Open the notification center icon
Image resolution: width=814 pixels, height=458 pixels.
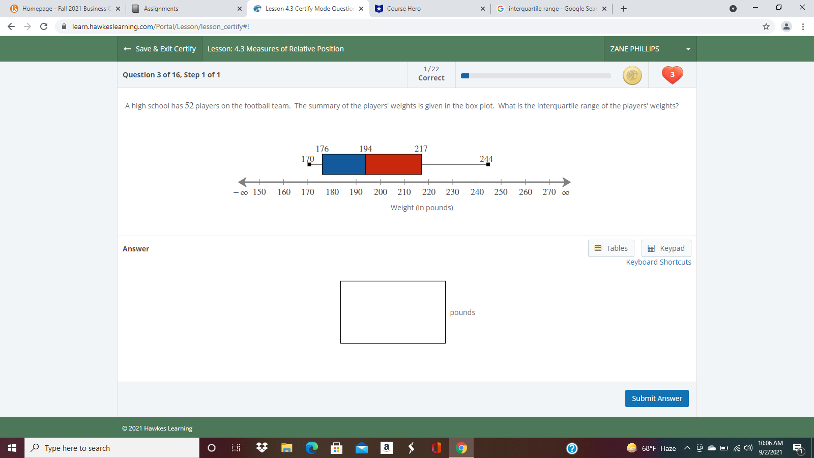pos(798,448)
